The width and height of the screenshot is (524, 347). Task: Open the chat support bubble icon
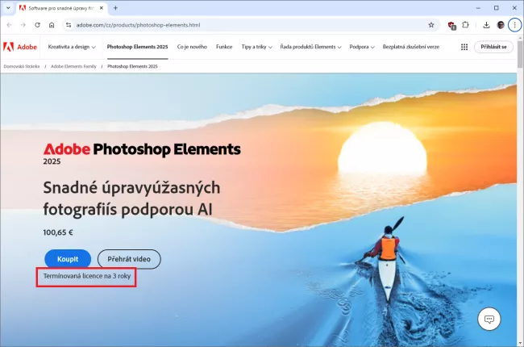489,319
